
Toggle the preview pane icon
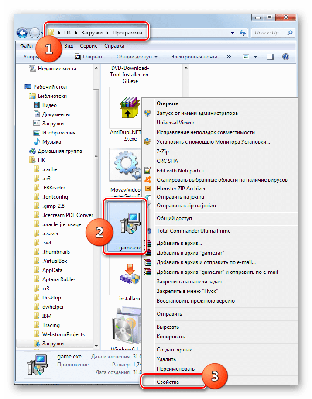(x=270, y=57)
